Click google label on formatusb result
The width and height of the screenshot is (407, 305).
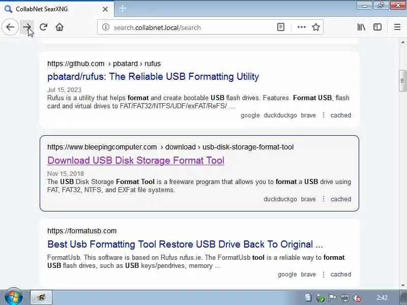287,274
